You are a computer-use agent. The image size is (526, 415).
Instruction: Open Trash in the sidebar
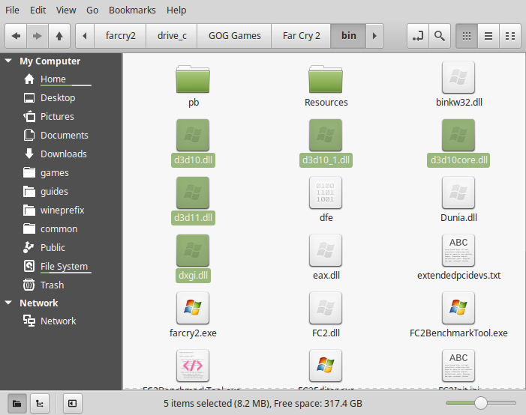52,285
